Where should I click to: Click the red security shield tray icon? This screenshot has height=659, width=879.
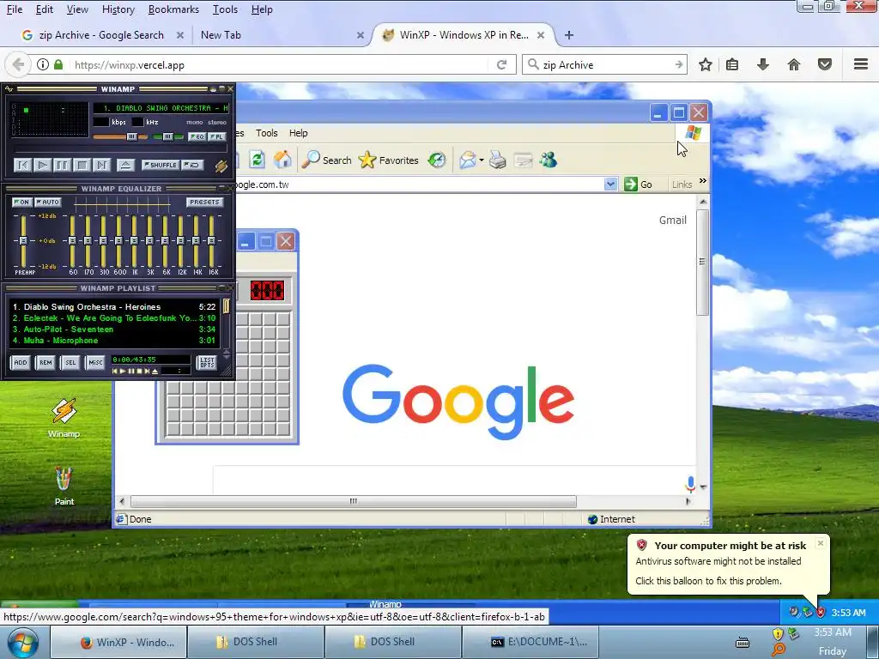(x=821, y=613)
